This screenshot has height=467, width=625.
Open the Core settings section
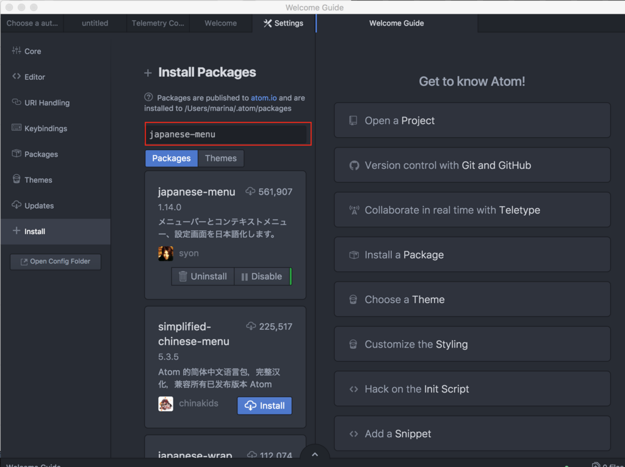pos(56,51)
